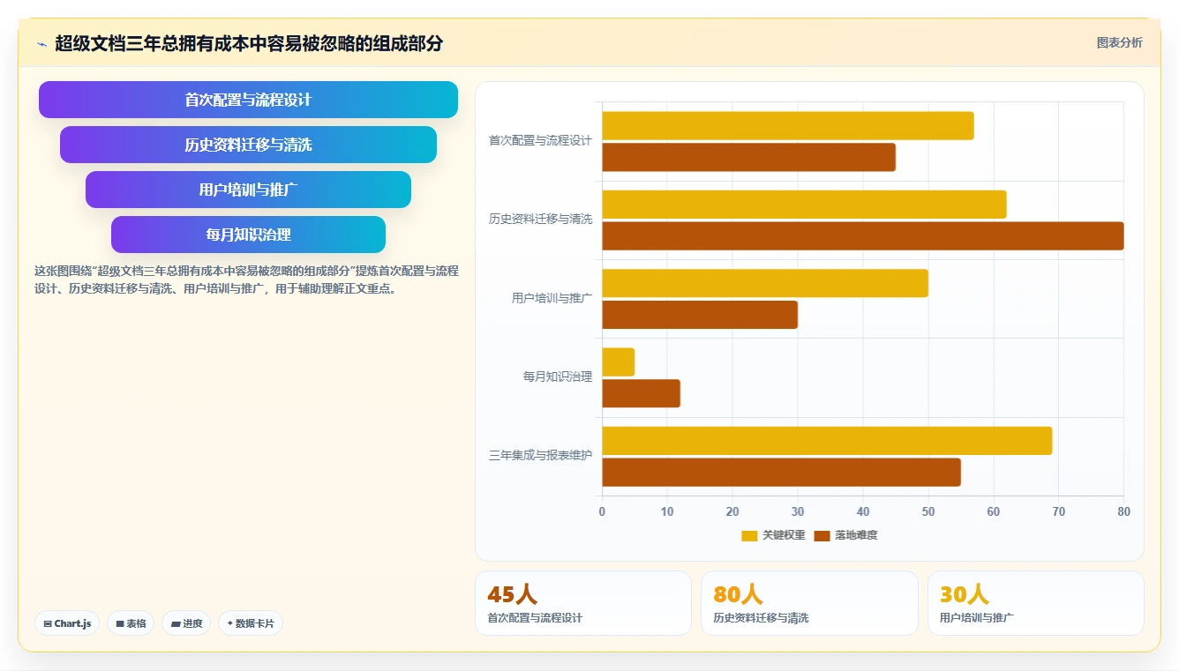Select the 每月知识治理 funnel stage

pyautogui.click(x=248, y=235)
